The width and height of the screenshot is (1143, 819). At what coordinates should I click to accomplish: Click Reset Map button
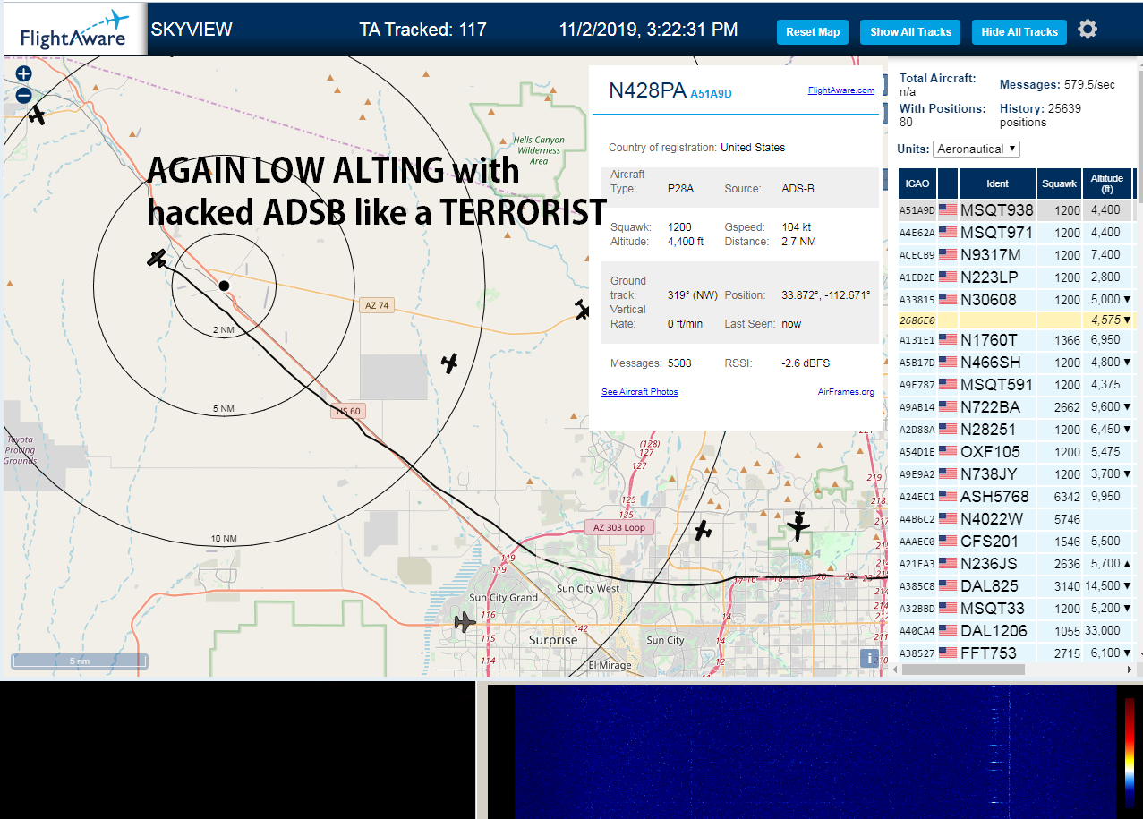(x=813, y=31)
